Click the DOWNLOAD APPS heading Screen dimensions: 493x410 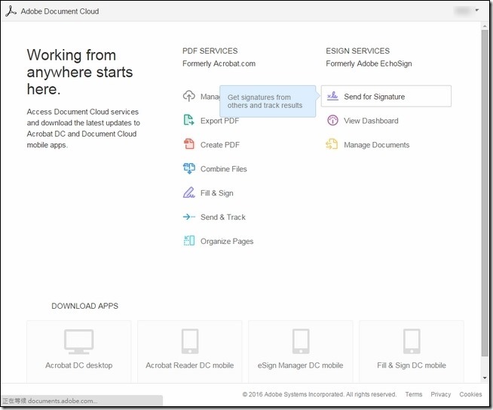85,306
